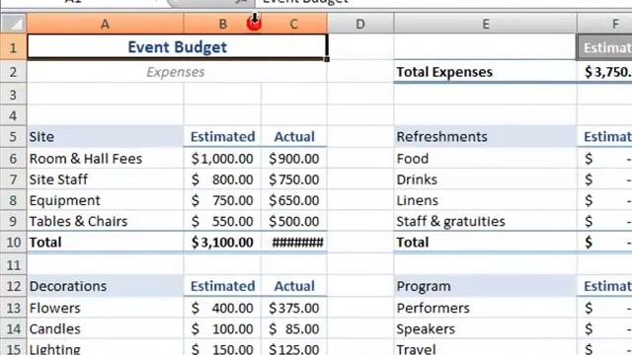Viewport: 632px width, 355px height.
Task: Select column C header
Action: tap(294, 24)
